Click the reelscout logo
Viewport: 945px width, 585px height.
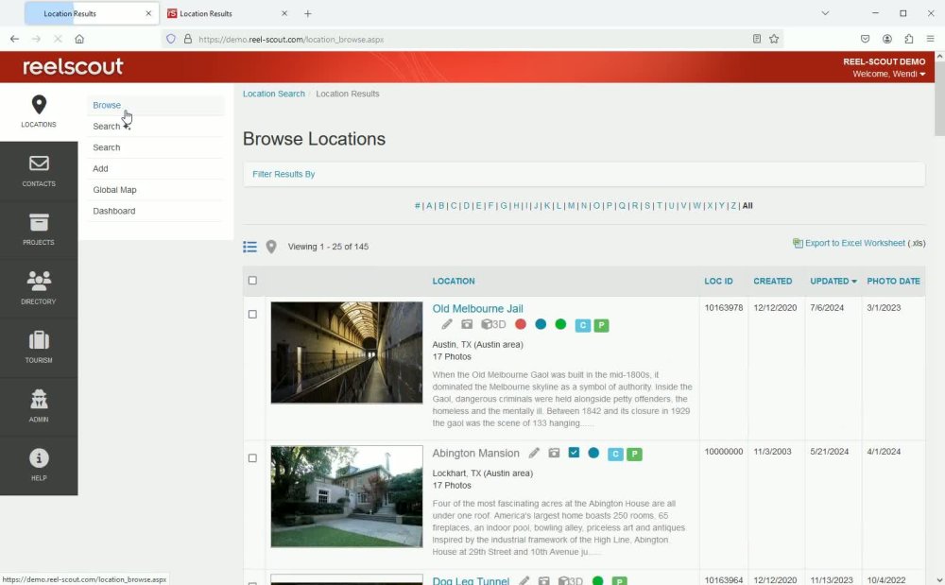[x=73, y=66]
